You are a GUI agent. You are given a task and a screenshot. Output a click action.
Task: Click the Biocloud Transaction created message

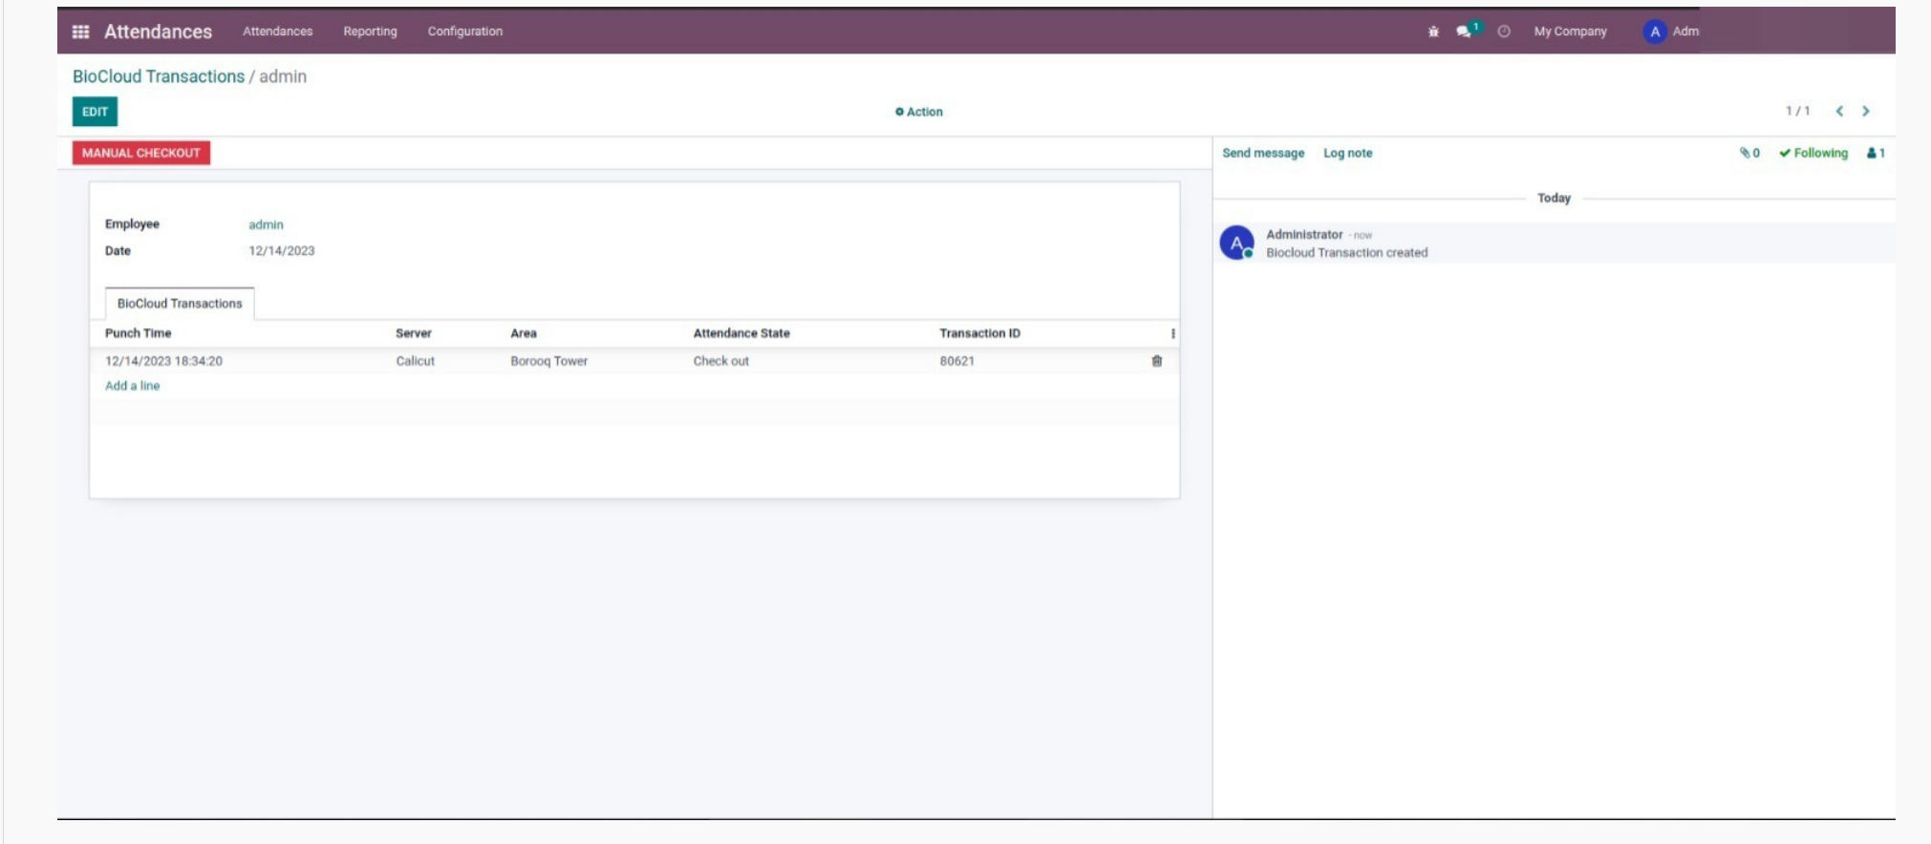point(1346,253)
